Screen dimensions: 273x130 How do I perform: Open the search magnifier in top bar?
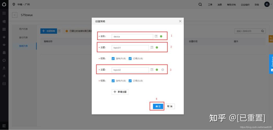click(x=200, y=4)
